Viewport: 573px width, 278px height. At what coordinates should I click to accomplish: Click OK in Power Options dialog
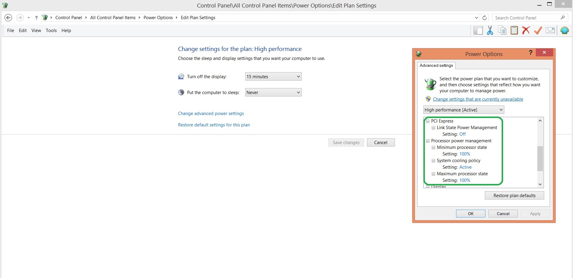pyautogui.click(x=471, y=214)
